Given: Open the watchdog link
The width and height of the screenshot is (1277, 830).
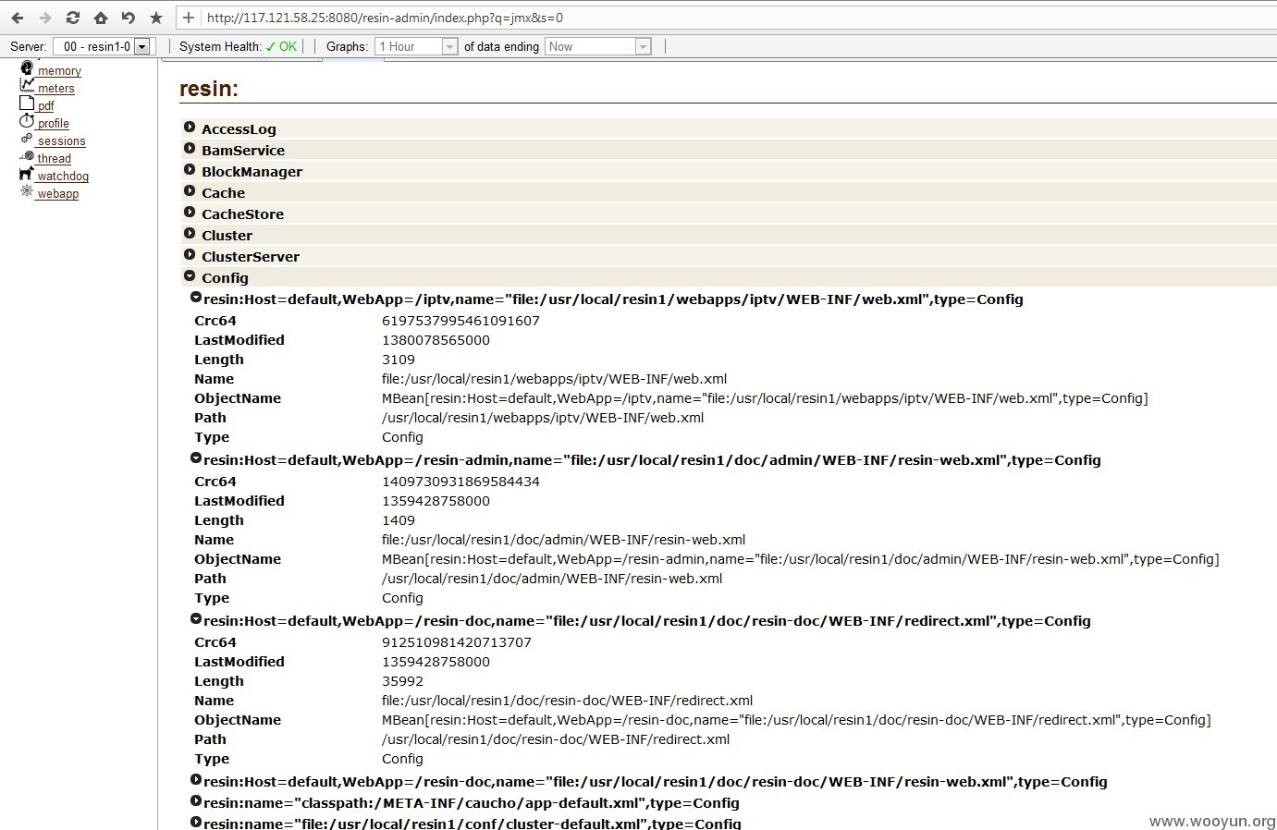Looking at the screenshot, I should point(63,177).
